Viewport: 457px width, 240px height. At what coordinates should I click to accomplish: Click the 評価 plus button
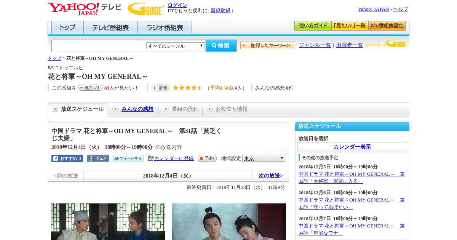pos(160,88)
